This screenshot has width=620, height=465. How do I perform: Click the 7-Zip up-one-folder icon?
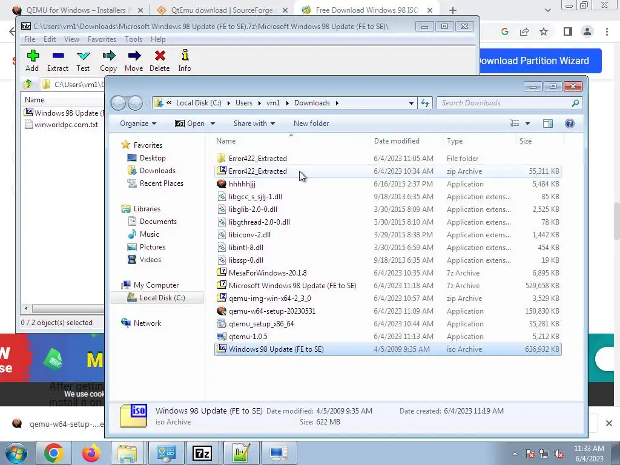click(28, 84)
